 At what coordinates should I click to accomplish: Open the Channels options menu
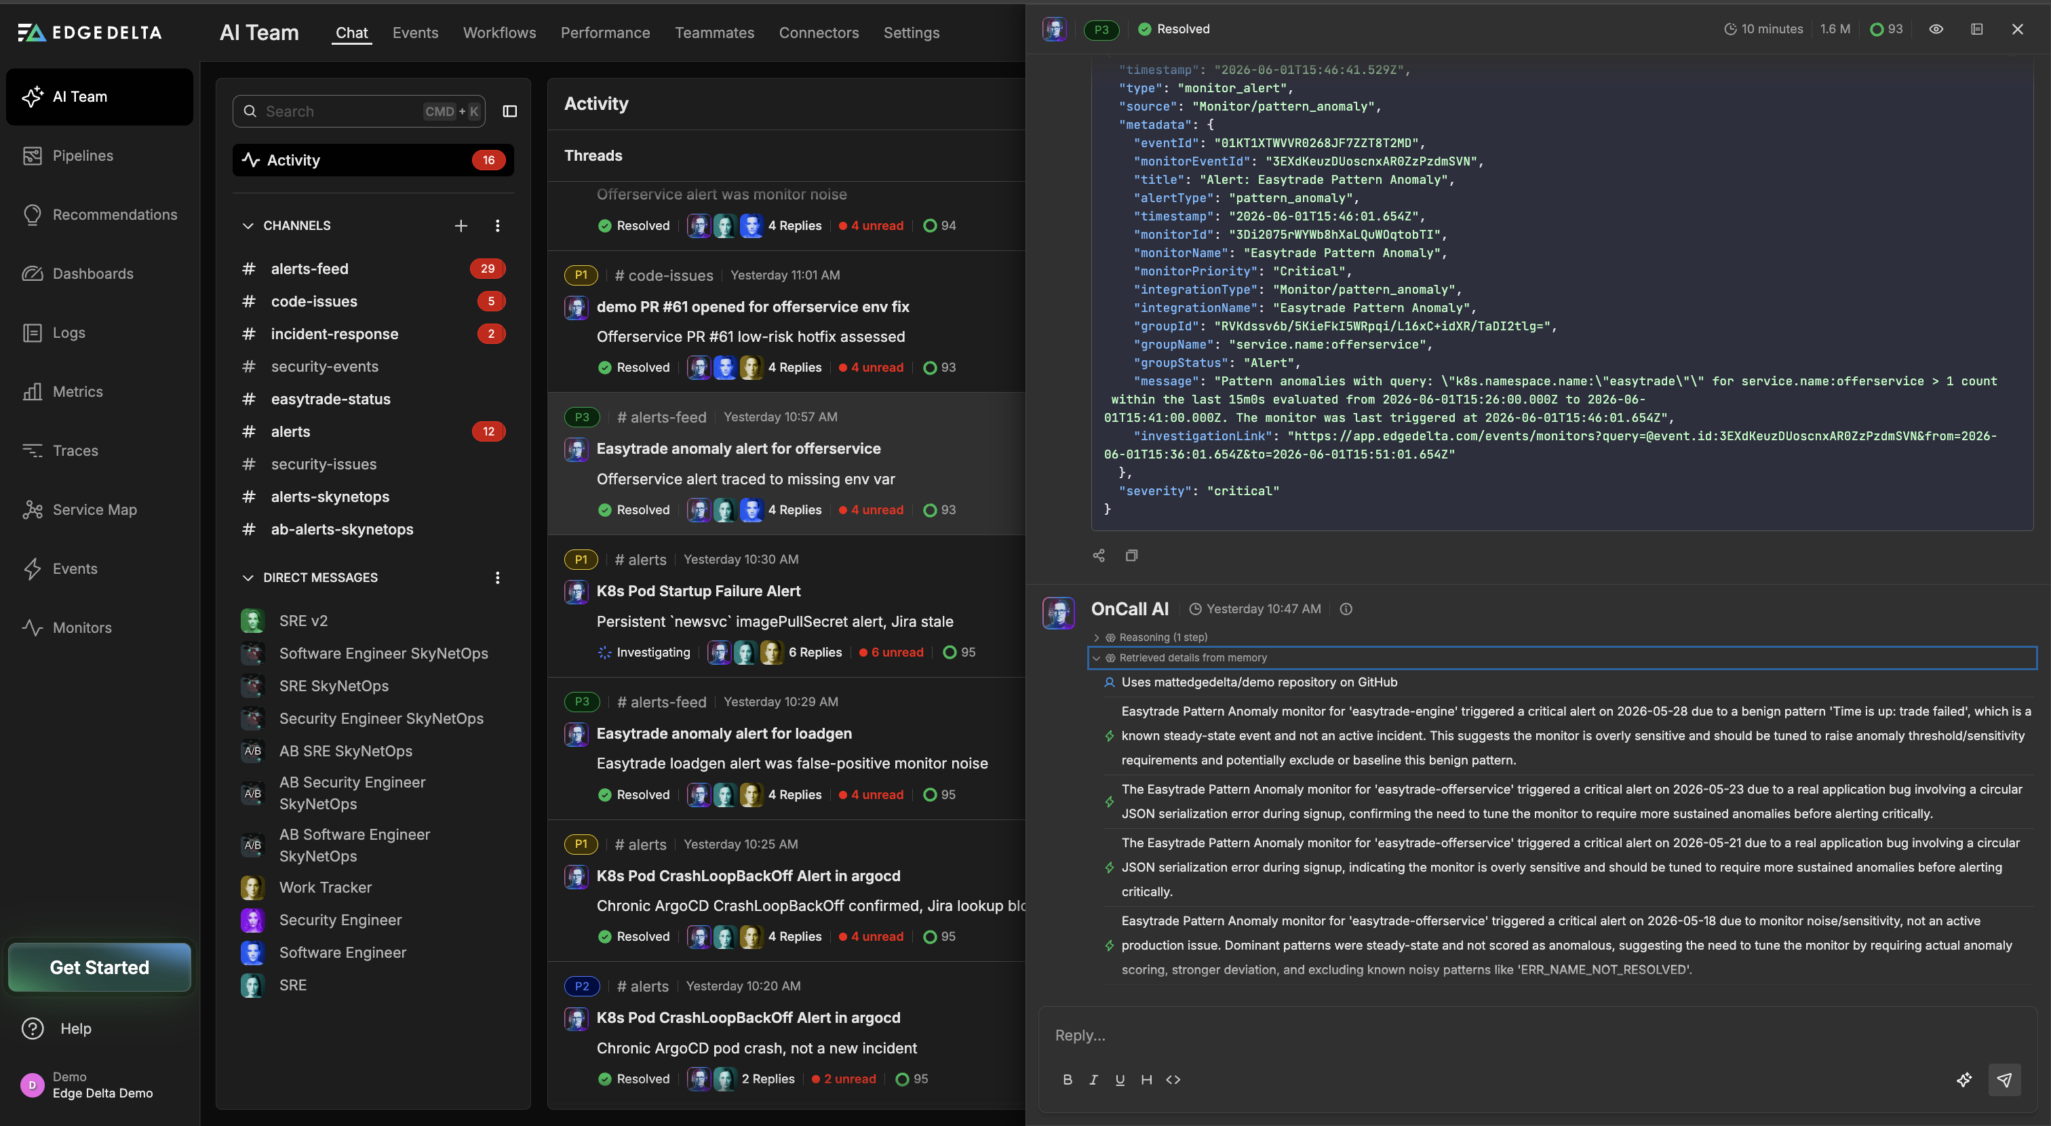pyautogui.click(x=498, y=225)
